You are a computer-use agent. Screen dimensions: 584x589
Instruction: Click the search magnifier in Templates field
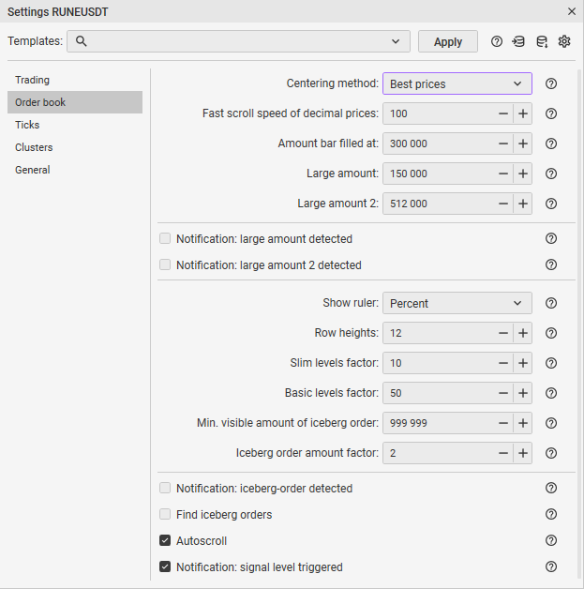(x=81, y=41)
